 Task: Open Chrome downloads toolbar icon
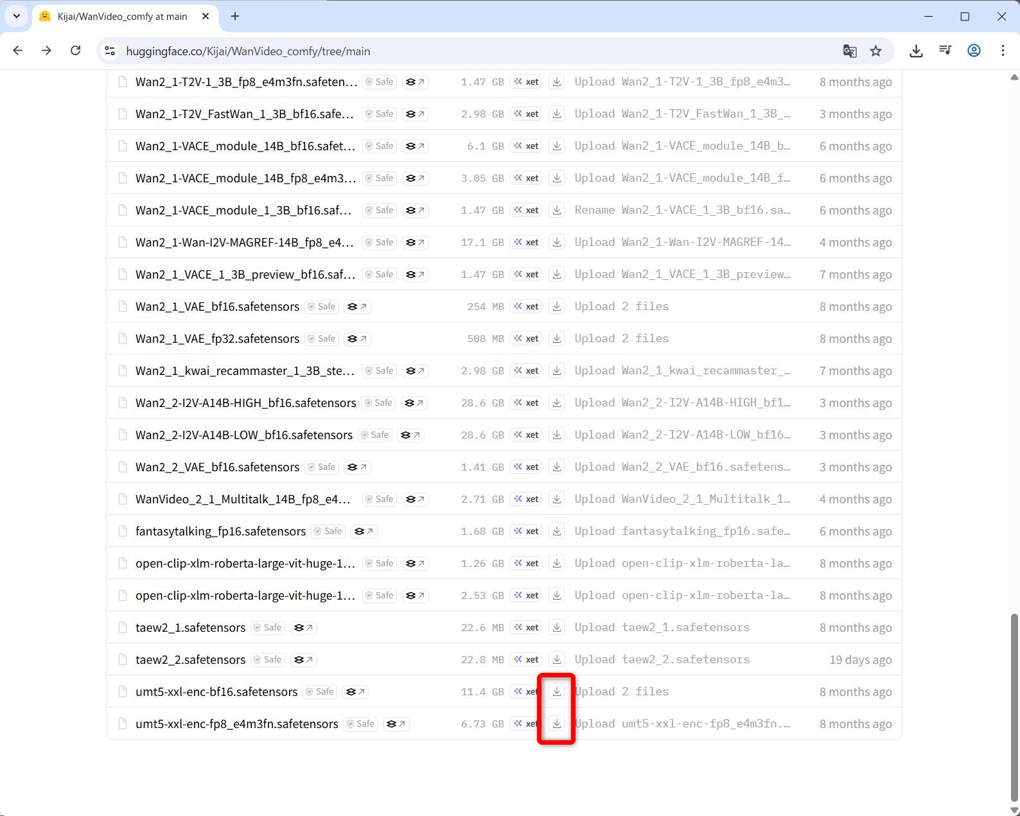916,51
